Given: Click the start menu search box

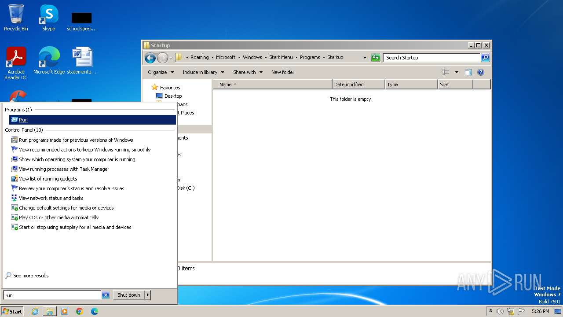Looking at the screenshot, I should [x=52, y=295].
